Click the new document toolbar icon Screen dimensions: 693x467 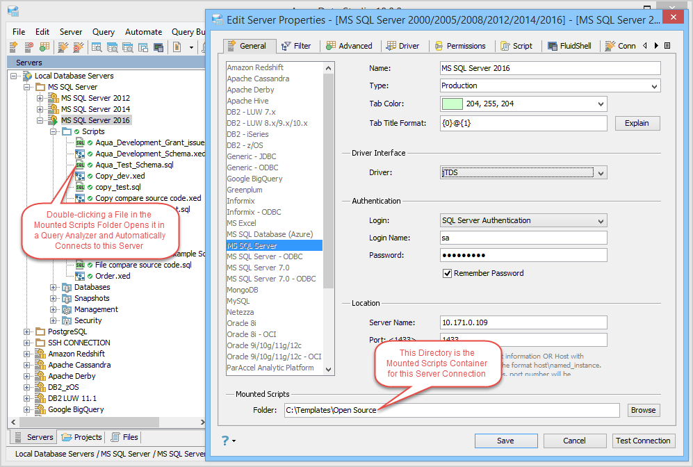[177, 47]
